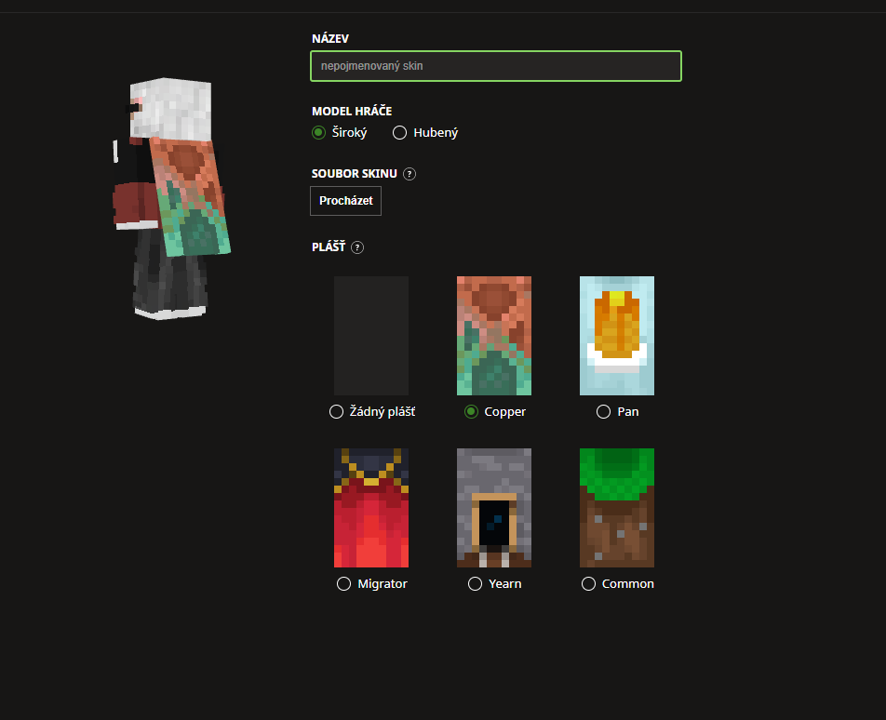Click the gray Yearn cape thumbnail
Screen dimensions: 886x720
[494, 508]
